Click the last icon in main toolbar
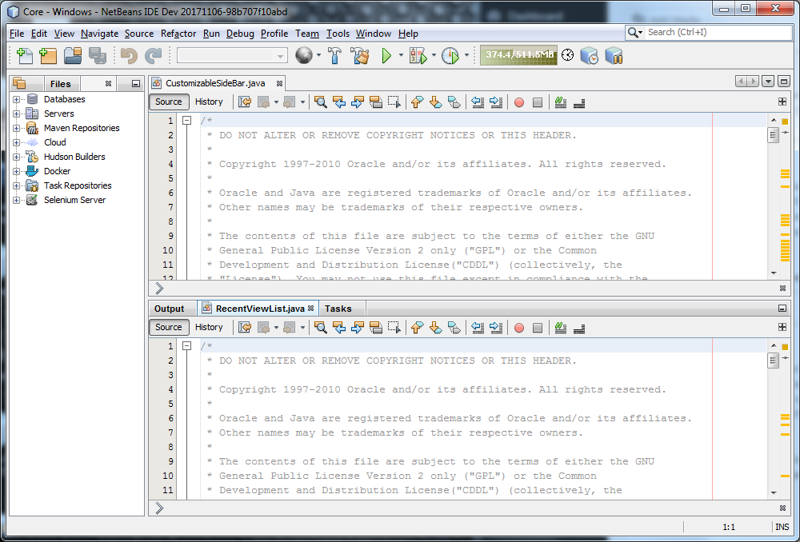 click(x=614, y=56)
